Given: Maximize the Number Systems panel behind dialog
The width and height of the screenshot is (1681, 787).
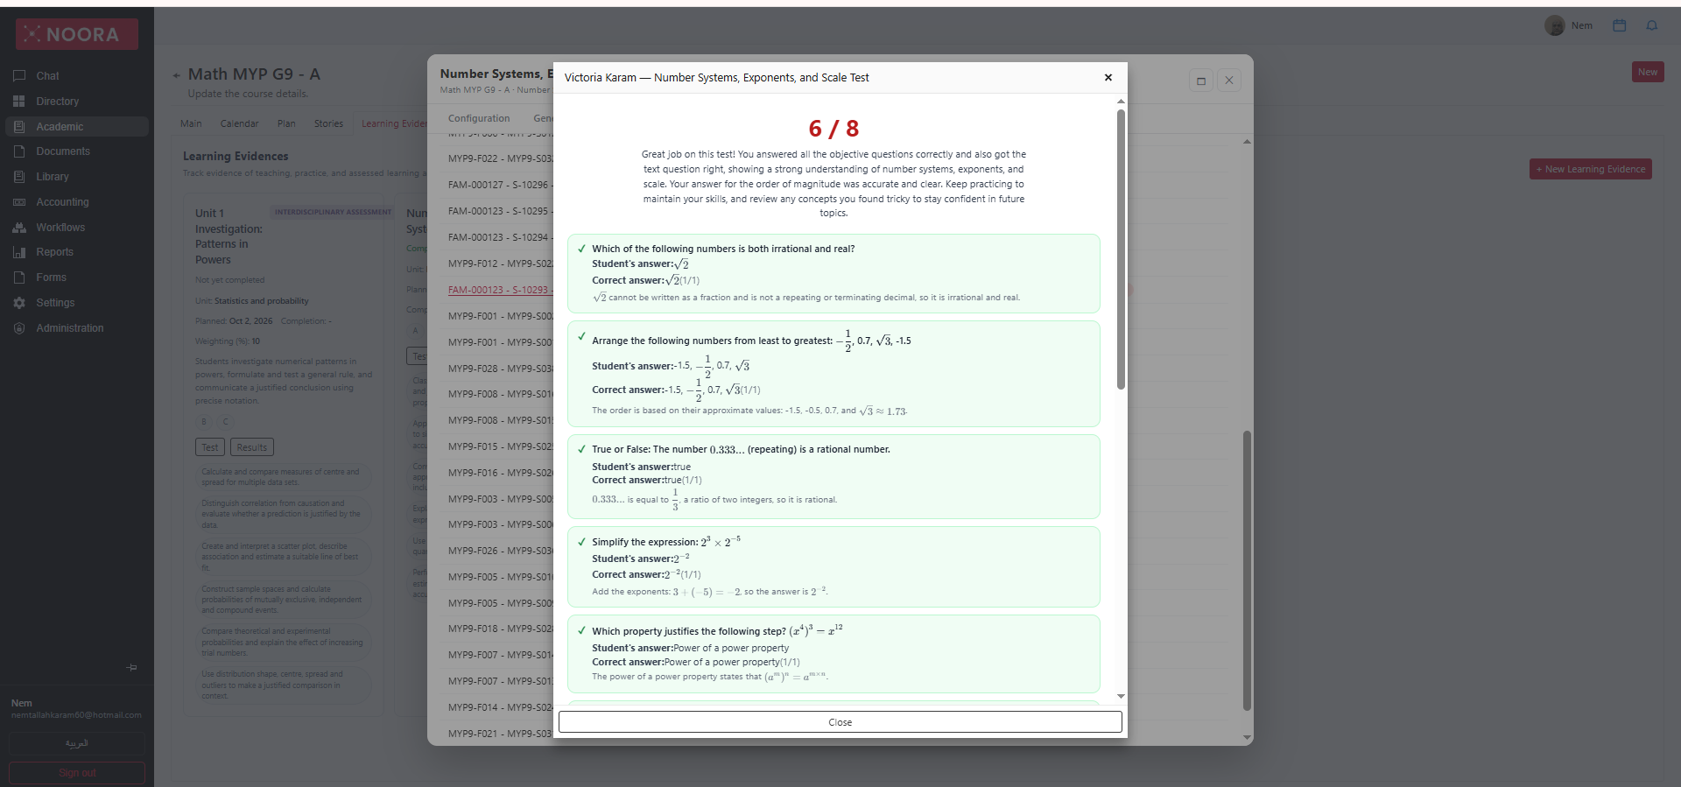Looking at the screenshot, I should point(1201,81).
